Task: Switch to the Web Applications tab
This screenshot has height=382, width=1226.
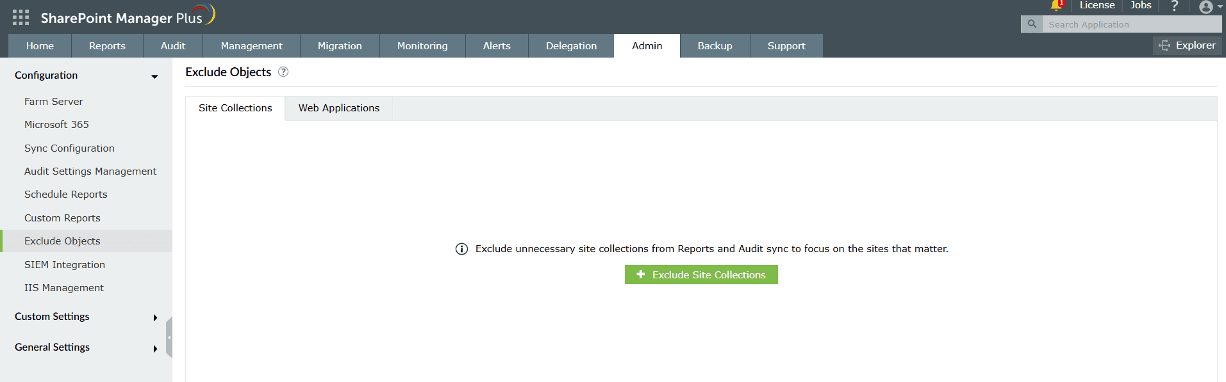Action: click(x=338, y=107)
